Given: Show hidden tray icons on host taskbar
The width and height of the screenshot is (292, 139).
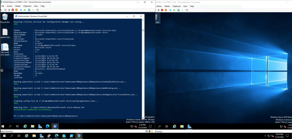Looking at the screenshot, I should (265, 136).
